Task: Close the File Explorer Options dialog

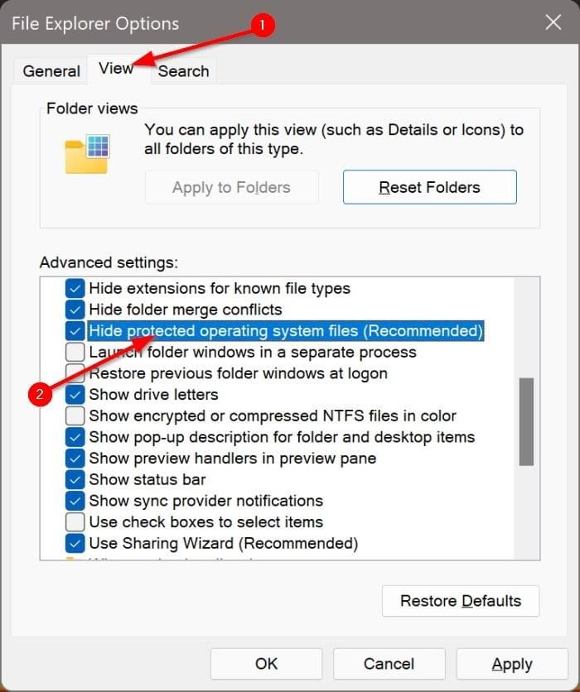Action: pos(553,22)
